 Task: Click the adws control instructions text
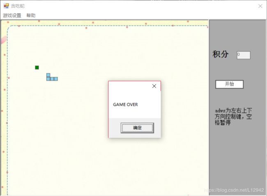click(x=233, y=117)
